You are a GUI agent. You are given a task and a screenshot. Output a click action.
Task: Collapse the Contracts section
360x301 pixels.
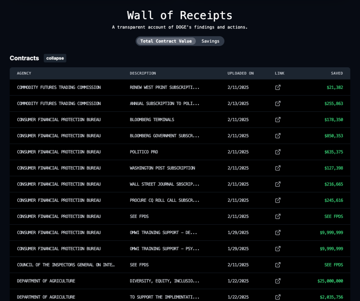pyautogui.click(x=55, y=58)
